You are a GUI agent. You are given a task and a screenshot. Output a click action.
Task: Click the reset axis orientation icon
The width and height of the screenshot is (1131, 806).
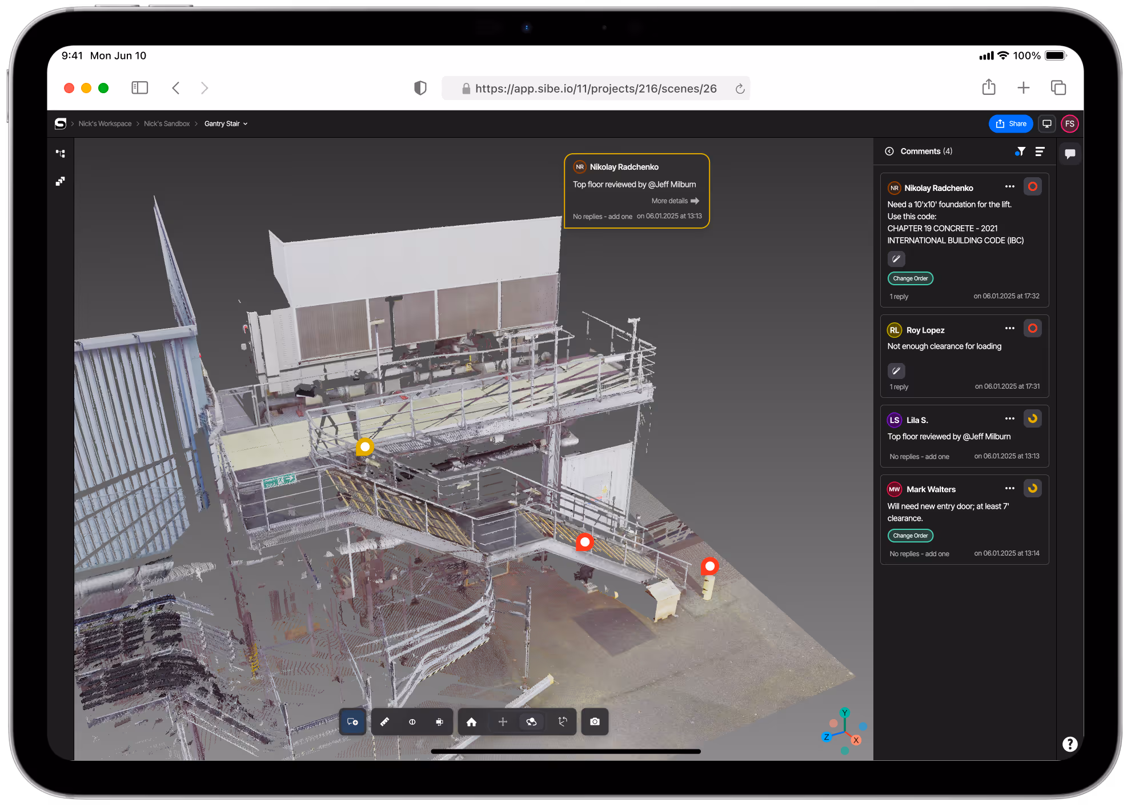click(563, 722)
